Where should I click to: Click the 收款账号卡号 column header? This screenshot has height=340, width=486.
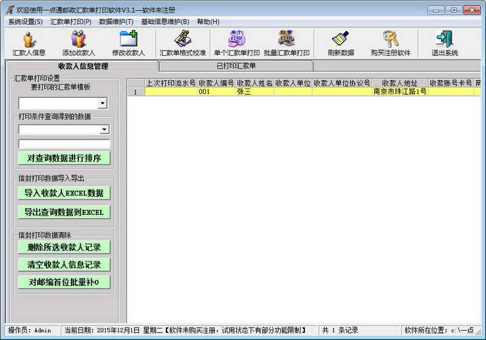click(x=451, y=83)
